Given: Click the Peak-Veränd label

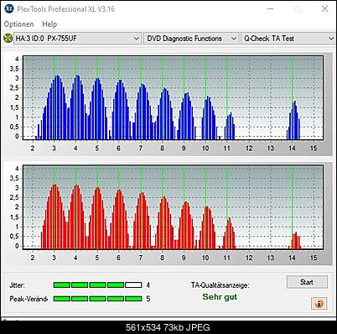Looking at the screenshot, I should click(x=29, y=299).
